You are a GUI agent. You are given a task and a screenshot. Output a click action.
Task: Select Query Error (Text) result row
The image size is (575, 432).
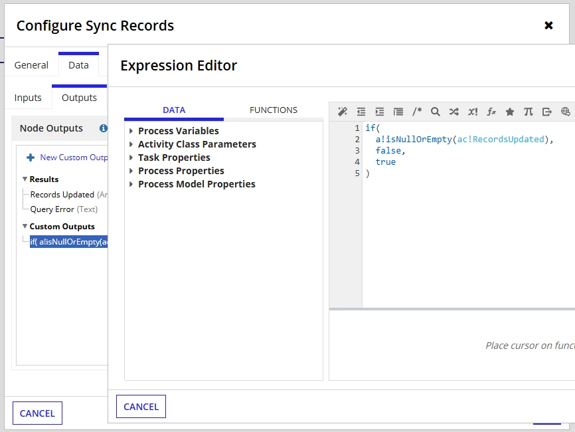pyautogui.click(x=64, y=209)
